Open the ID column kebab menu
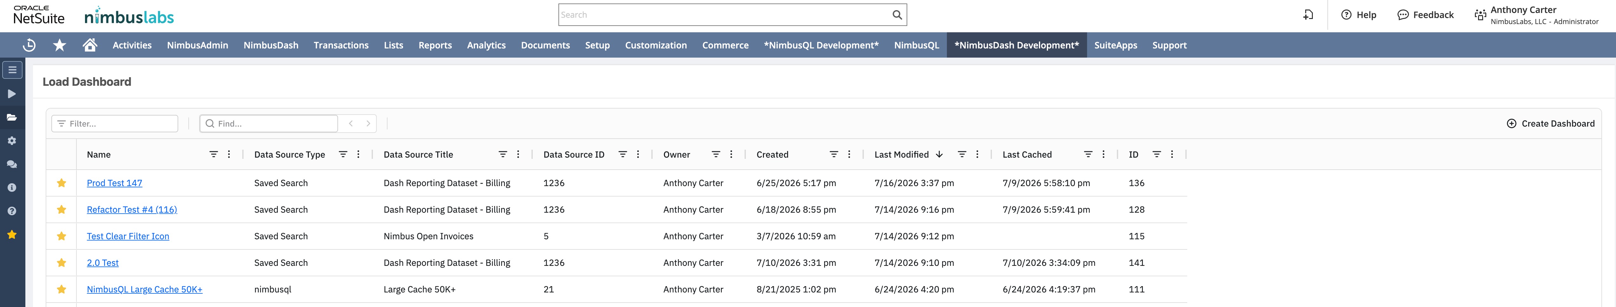This screenshot has height=307, width=1616. point(1172,154)
